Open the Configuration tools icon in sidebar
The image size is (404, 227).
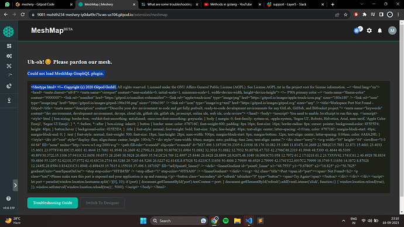click(x=9, y=66)
